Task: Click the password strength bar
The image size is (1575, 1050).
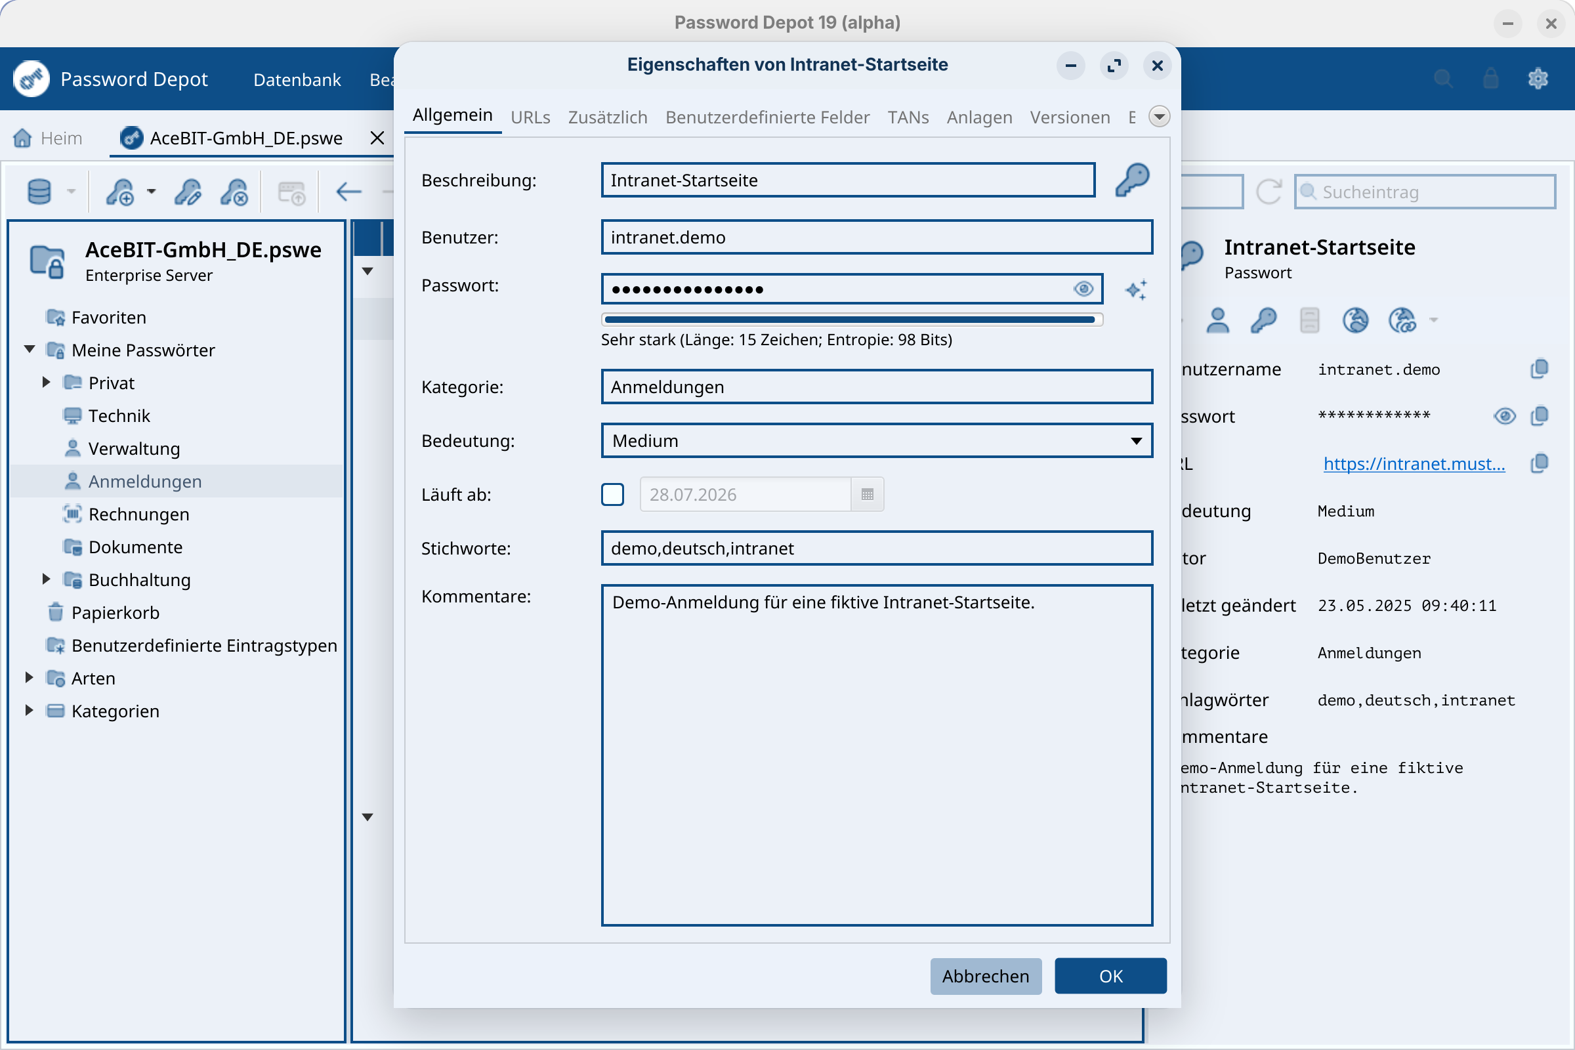Action: (852, 320)
